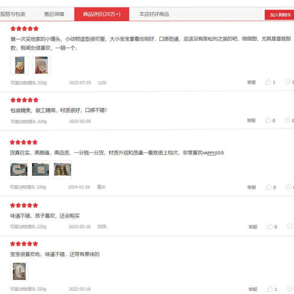Open the photo thumbnail in 2022-05-18 review

pos(19,271)
